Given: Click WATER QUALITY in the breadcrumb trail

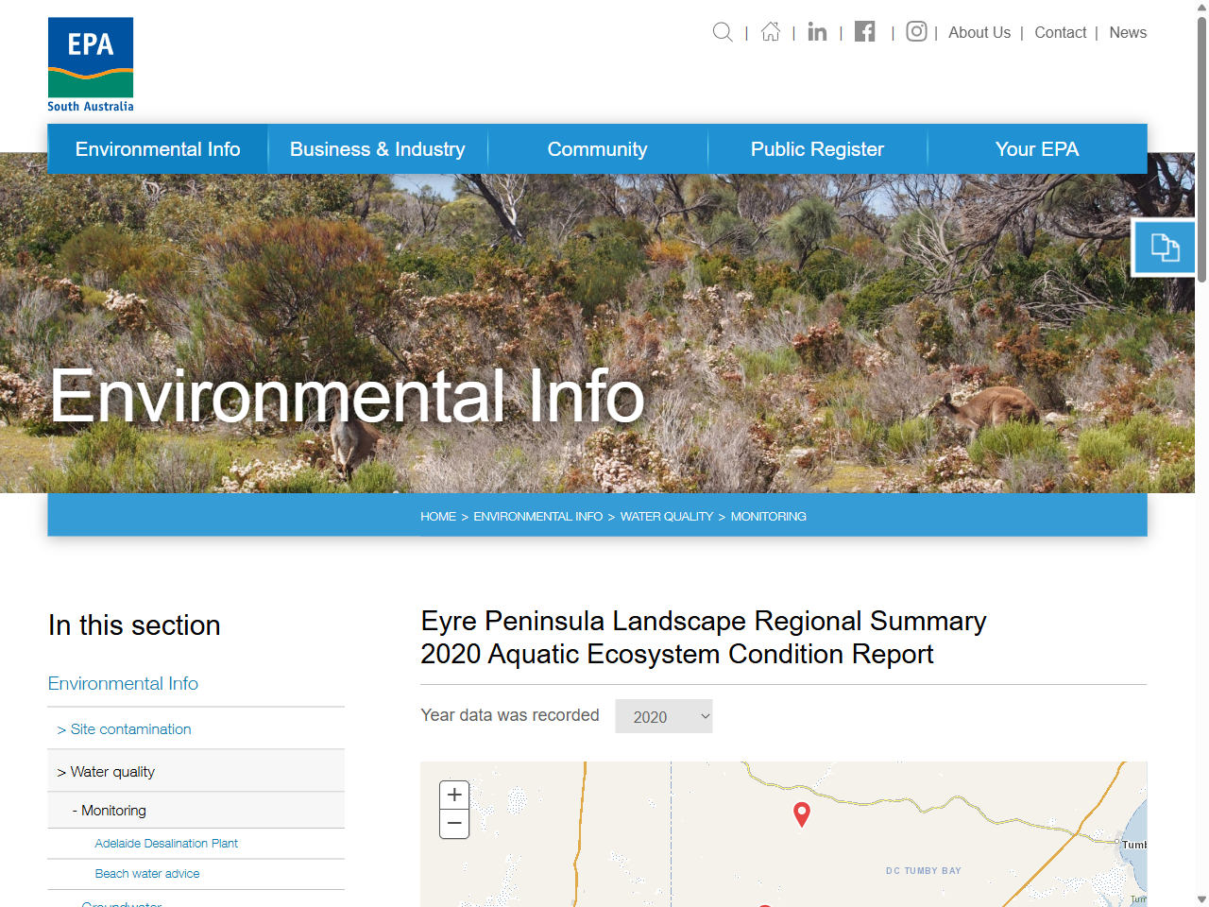Looking at the screenshot, I should click(x=666, y=516).
